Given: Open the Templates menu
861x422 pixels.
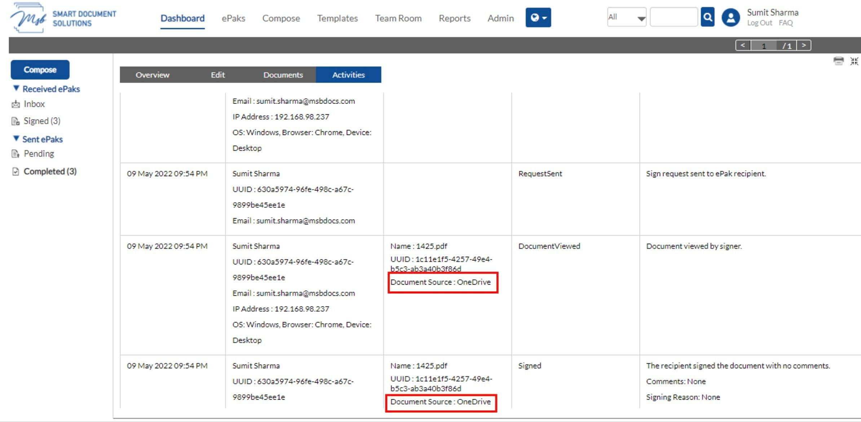Looking at the screenshot, I should pos(337,18).
